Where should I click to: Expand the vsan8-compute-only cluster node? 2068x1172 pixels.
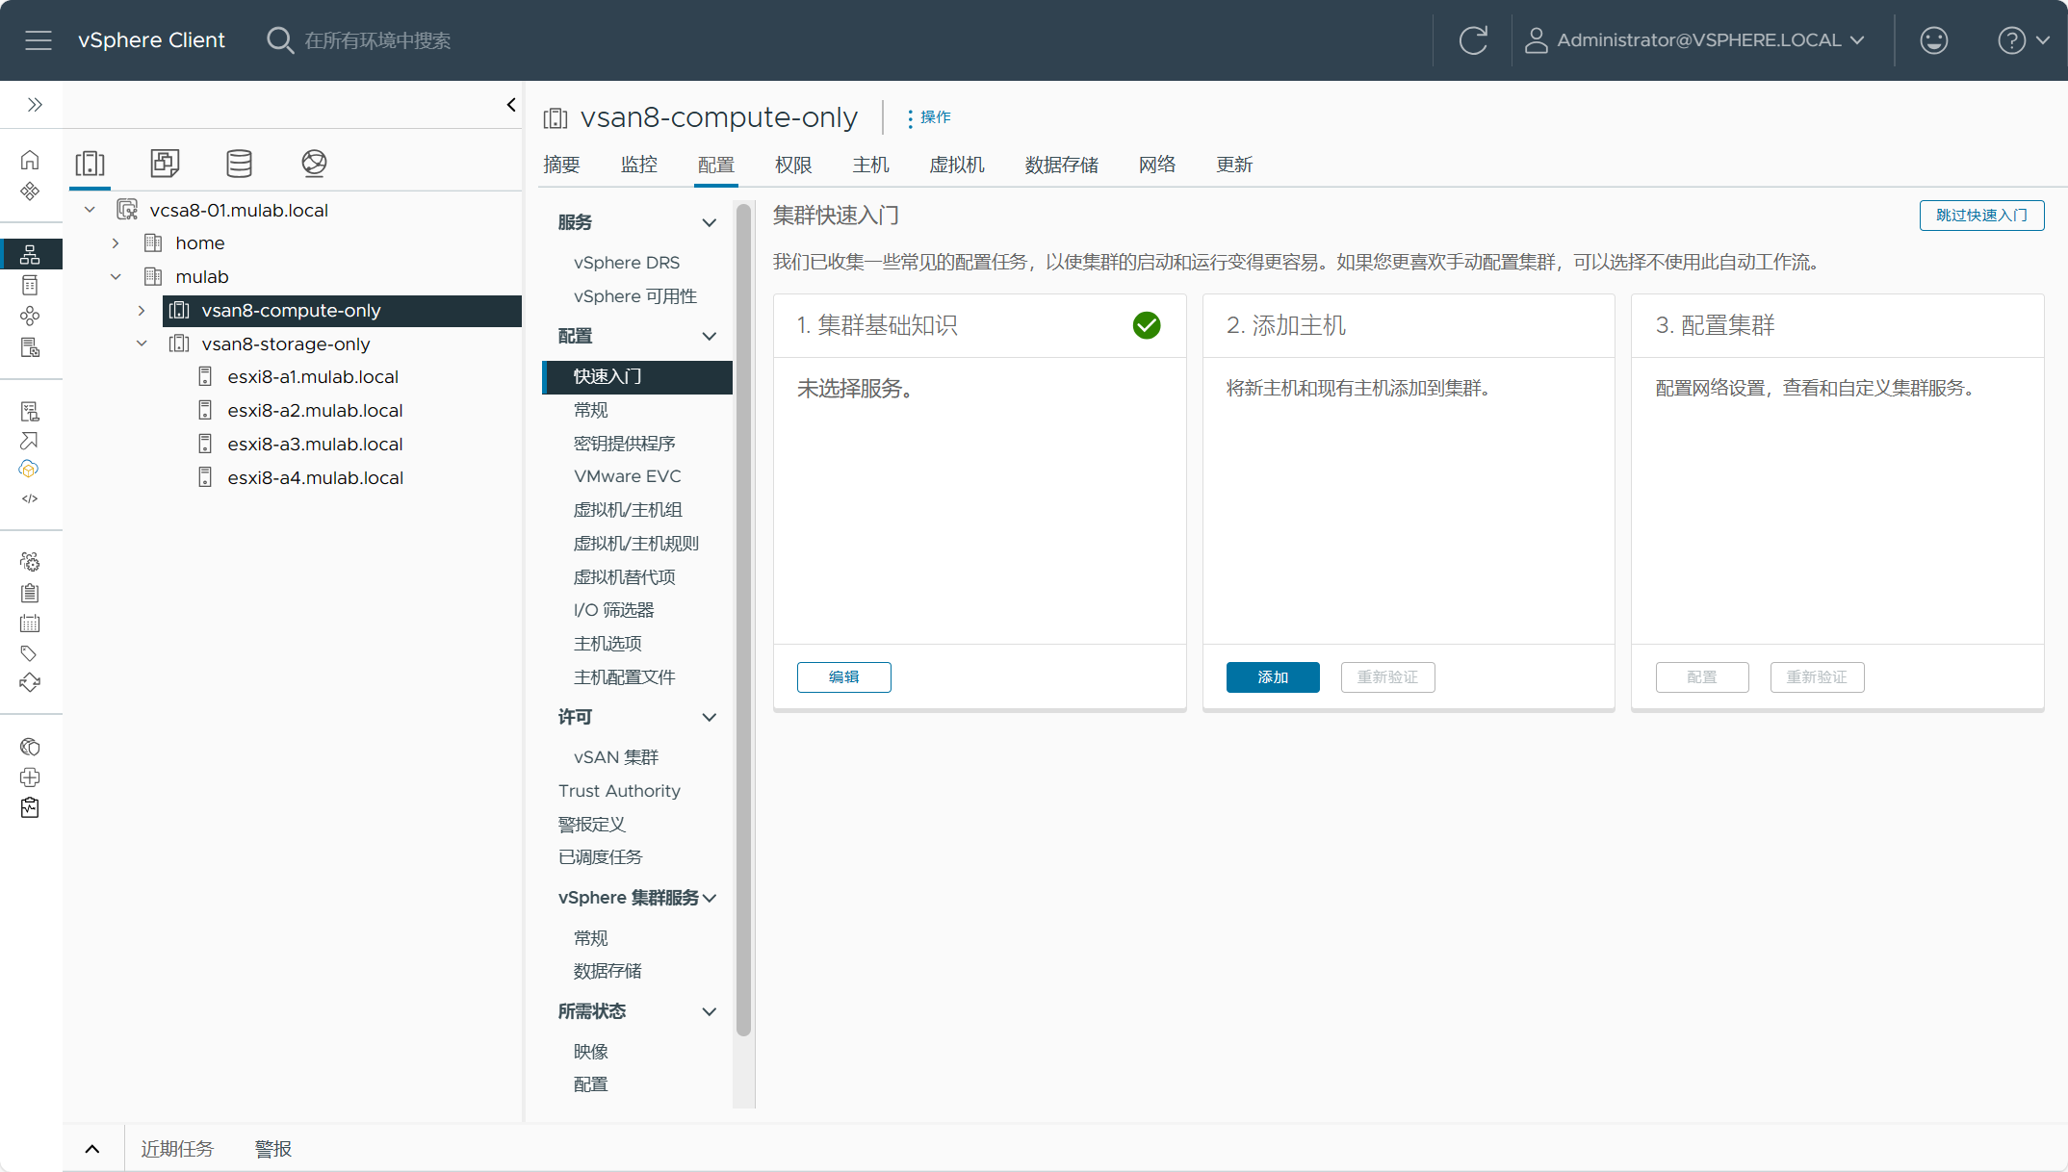pyautogui.click(x=142, y=311)
